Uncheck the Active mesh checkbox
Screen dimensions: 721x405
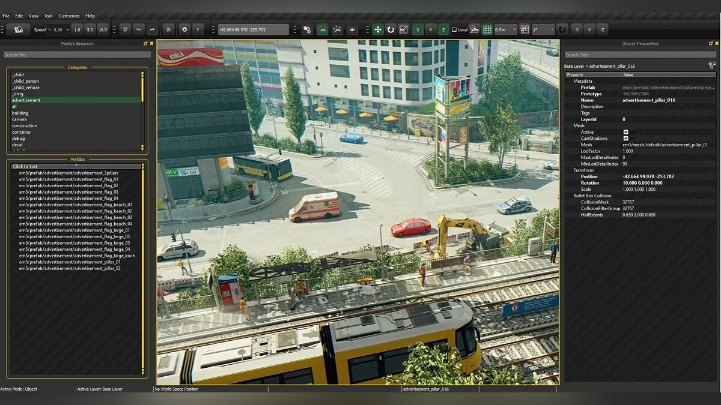point(625,132)
